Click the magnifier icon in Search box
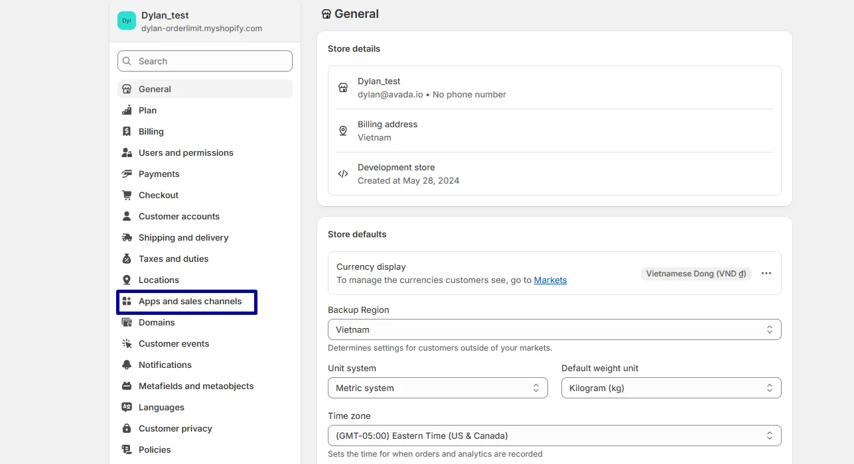The height and width of the screenshot is (464, 854). [x=127, y=61]
